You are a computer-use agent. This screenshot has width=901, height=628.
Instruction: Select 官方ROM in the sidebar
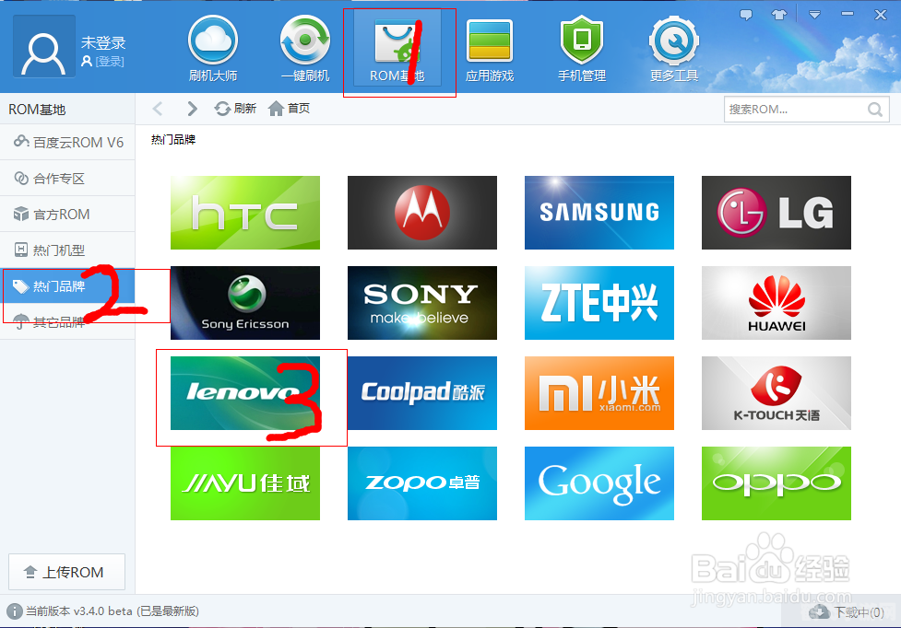pos(61,215)
